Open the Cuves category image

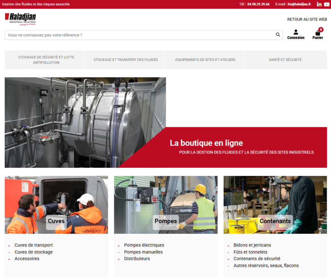click(x=56, y=205)
